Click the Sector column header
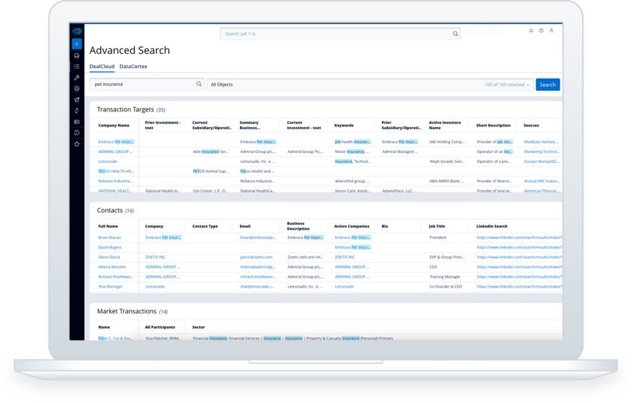 coord(199,327)
